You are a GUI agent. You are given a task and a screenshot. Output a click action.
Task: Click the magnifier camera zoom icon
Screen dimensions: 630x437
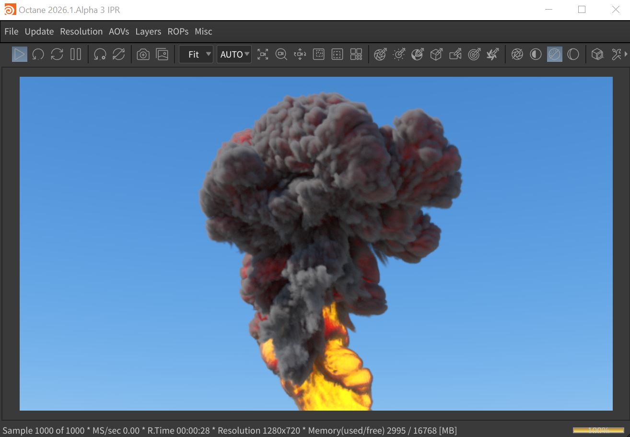click(x=281, y=54)
